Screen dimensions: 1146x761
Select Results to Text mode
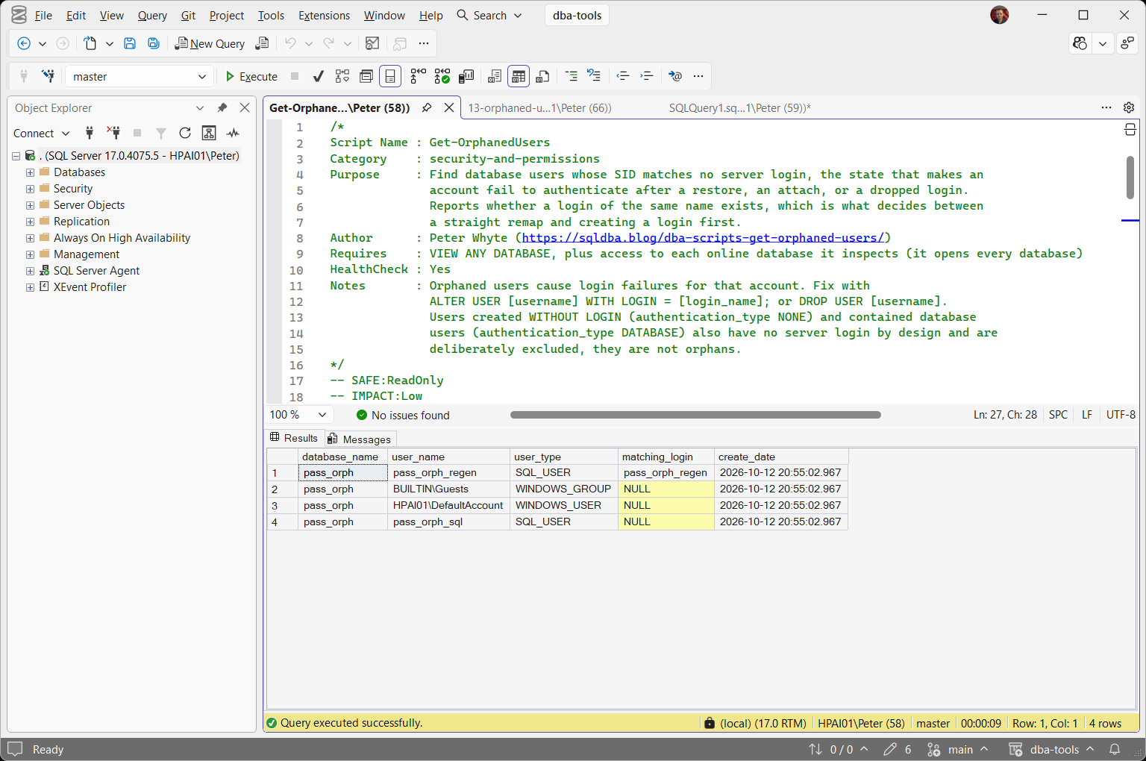pos(495,76)
